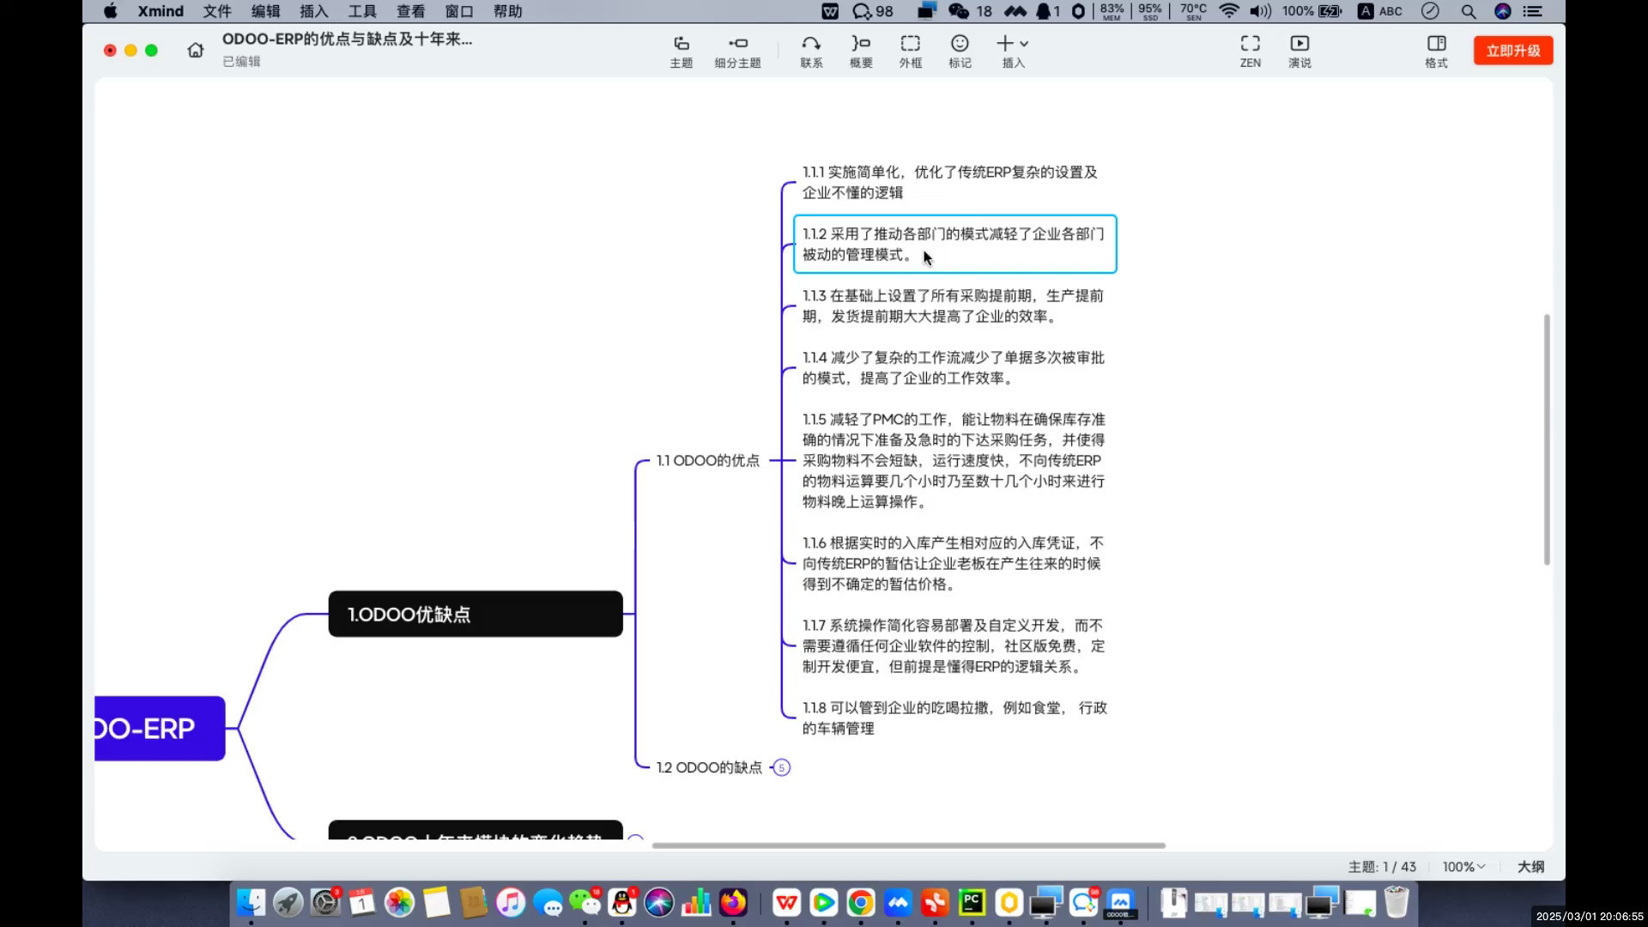The image size is (1648, 927).
Task: Select topic 1.1.2 采用了推动各部门的模式
Action: 954,245
